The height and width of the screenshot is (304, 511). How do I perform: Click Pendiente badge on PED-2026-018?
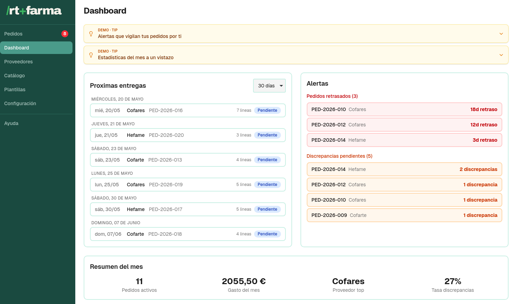[267, 234]
